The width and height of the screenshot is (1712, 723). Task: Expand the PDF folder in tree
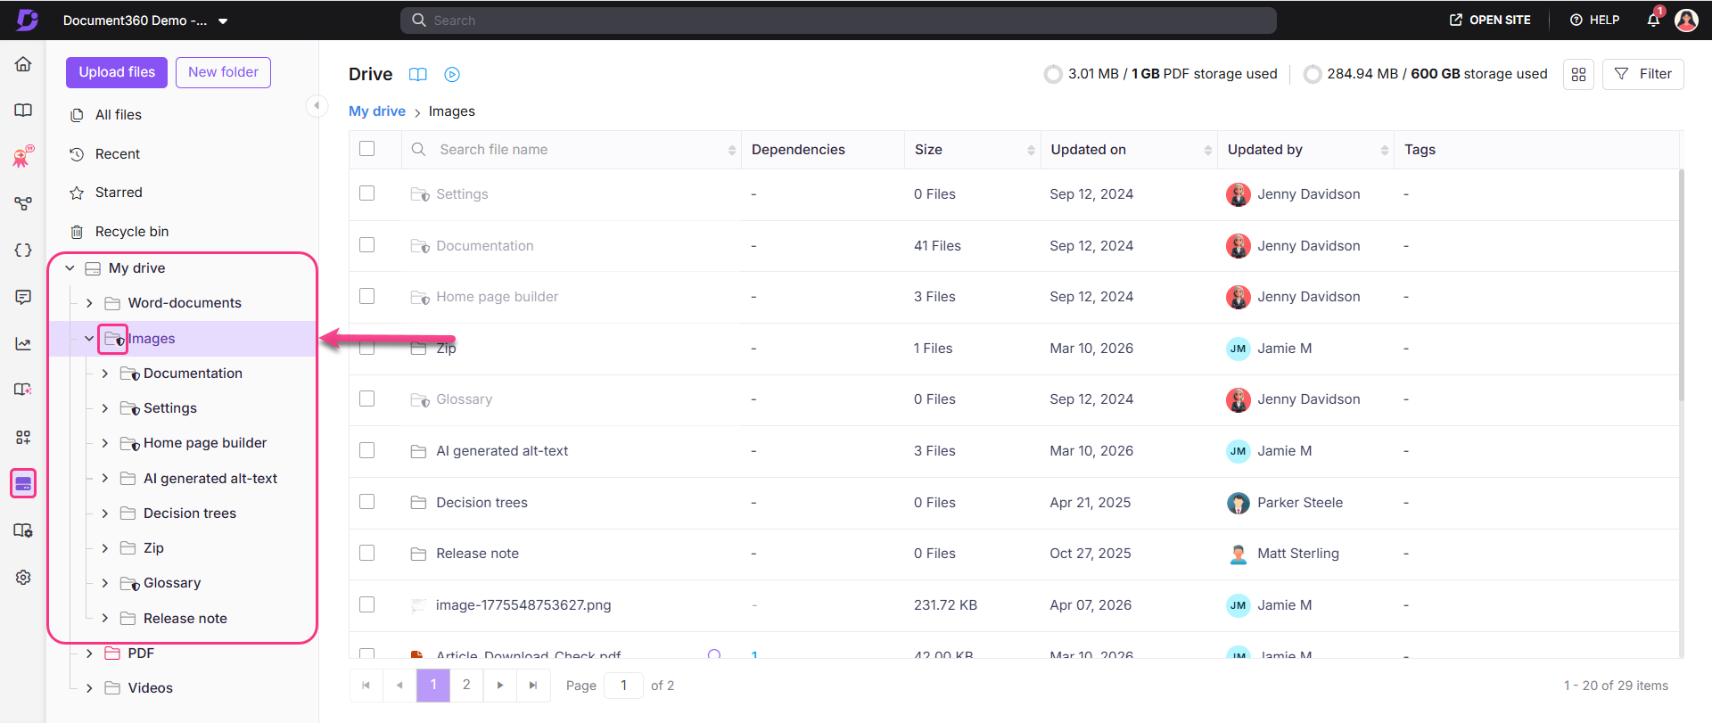point(89,653)
